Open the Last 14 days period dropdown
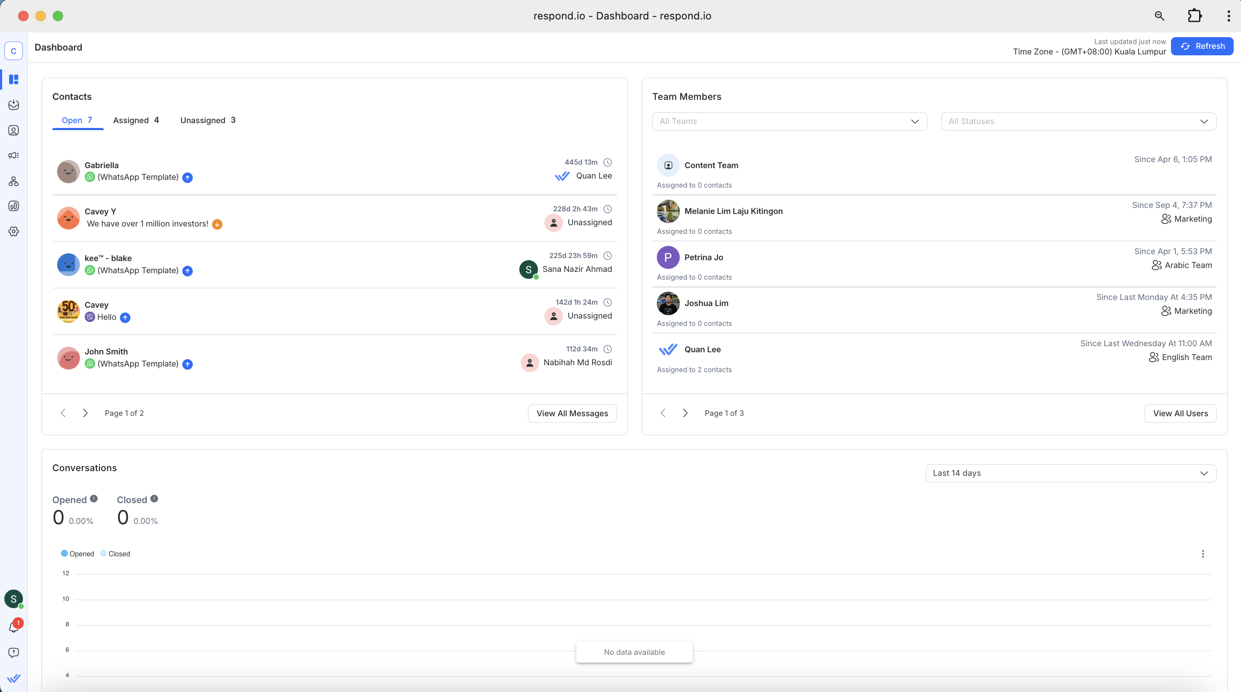The height and width of the screenshot is (692, 1241). 1071,473
